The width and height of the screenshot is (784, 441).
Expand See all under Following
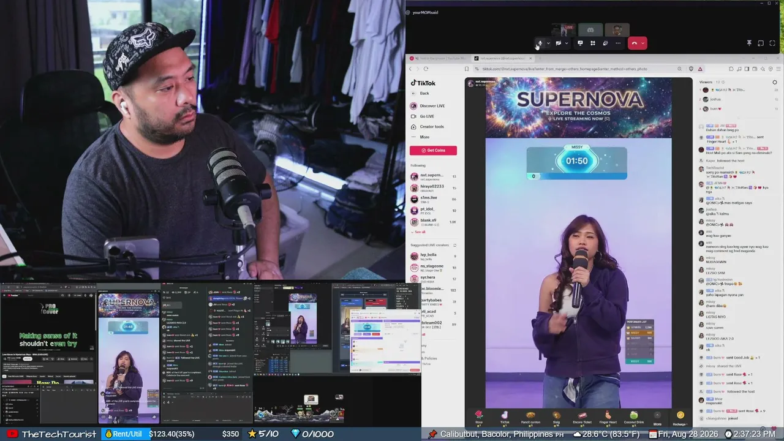pyautogui.click(x=418, y=232)
